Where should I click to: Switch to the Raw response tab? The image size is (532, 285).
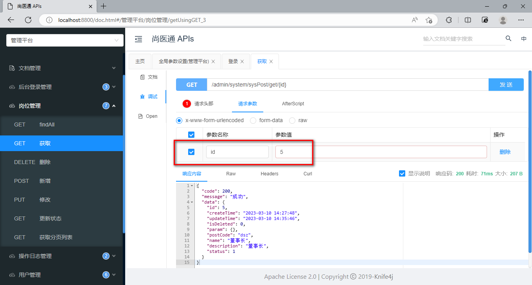click(x=231, y=173)
